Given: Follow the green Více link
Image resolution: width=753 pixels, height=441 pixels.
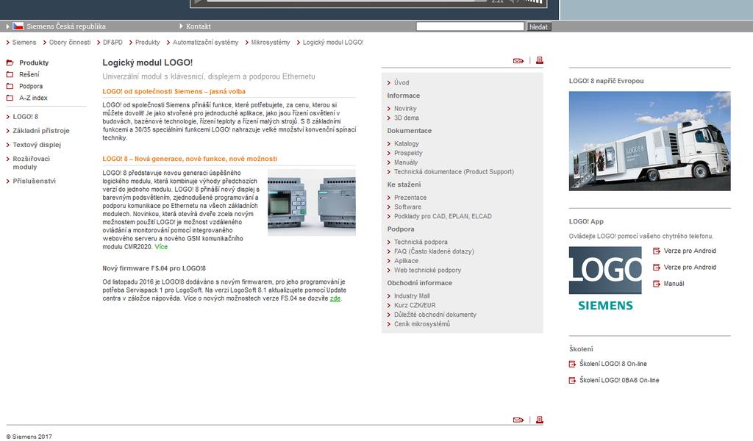Looking at the screenshot, I should click(x=161, y=247).
